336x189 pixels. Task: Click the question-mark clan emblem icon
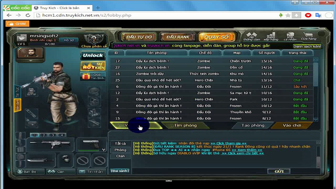pyautogui.click(x=94, y=39)
